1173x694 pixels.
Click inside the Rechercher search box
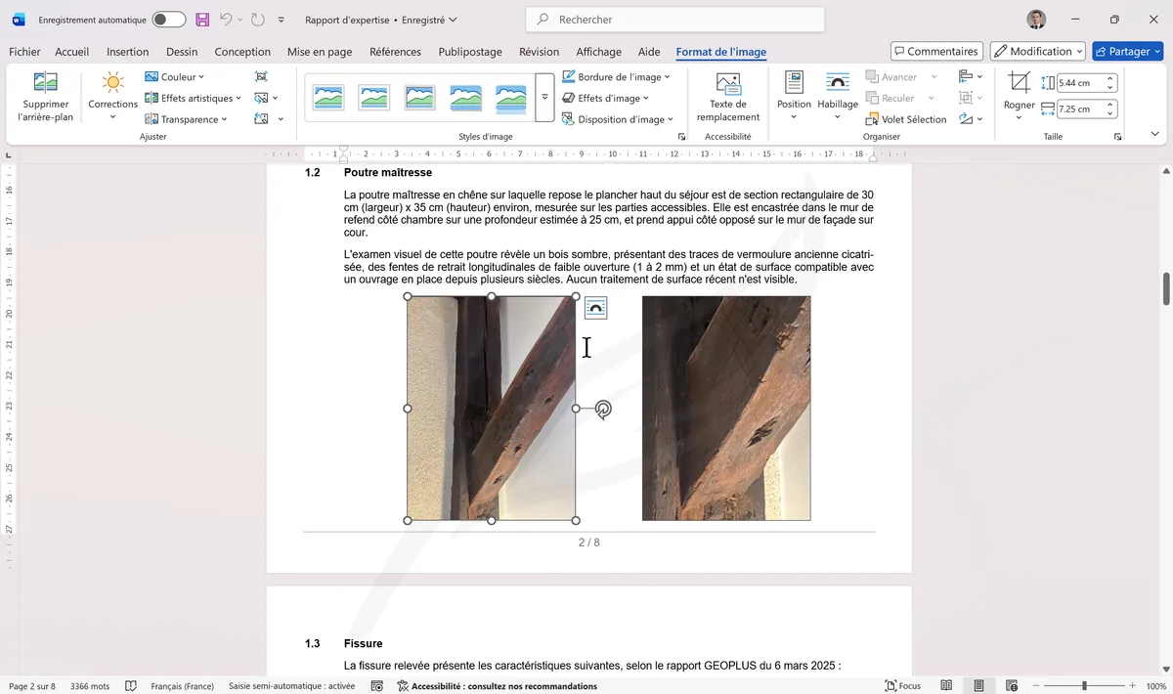point(674,20)
